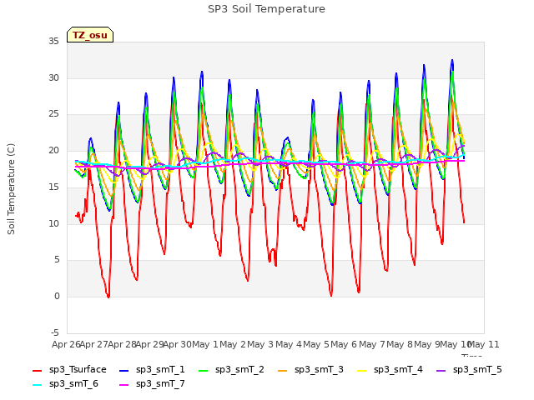Click the May 1 x-axis tick label
The image size is (534, 400).
click(205, 344)
